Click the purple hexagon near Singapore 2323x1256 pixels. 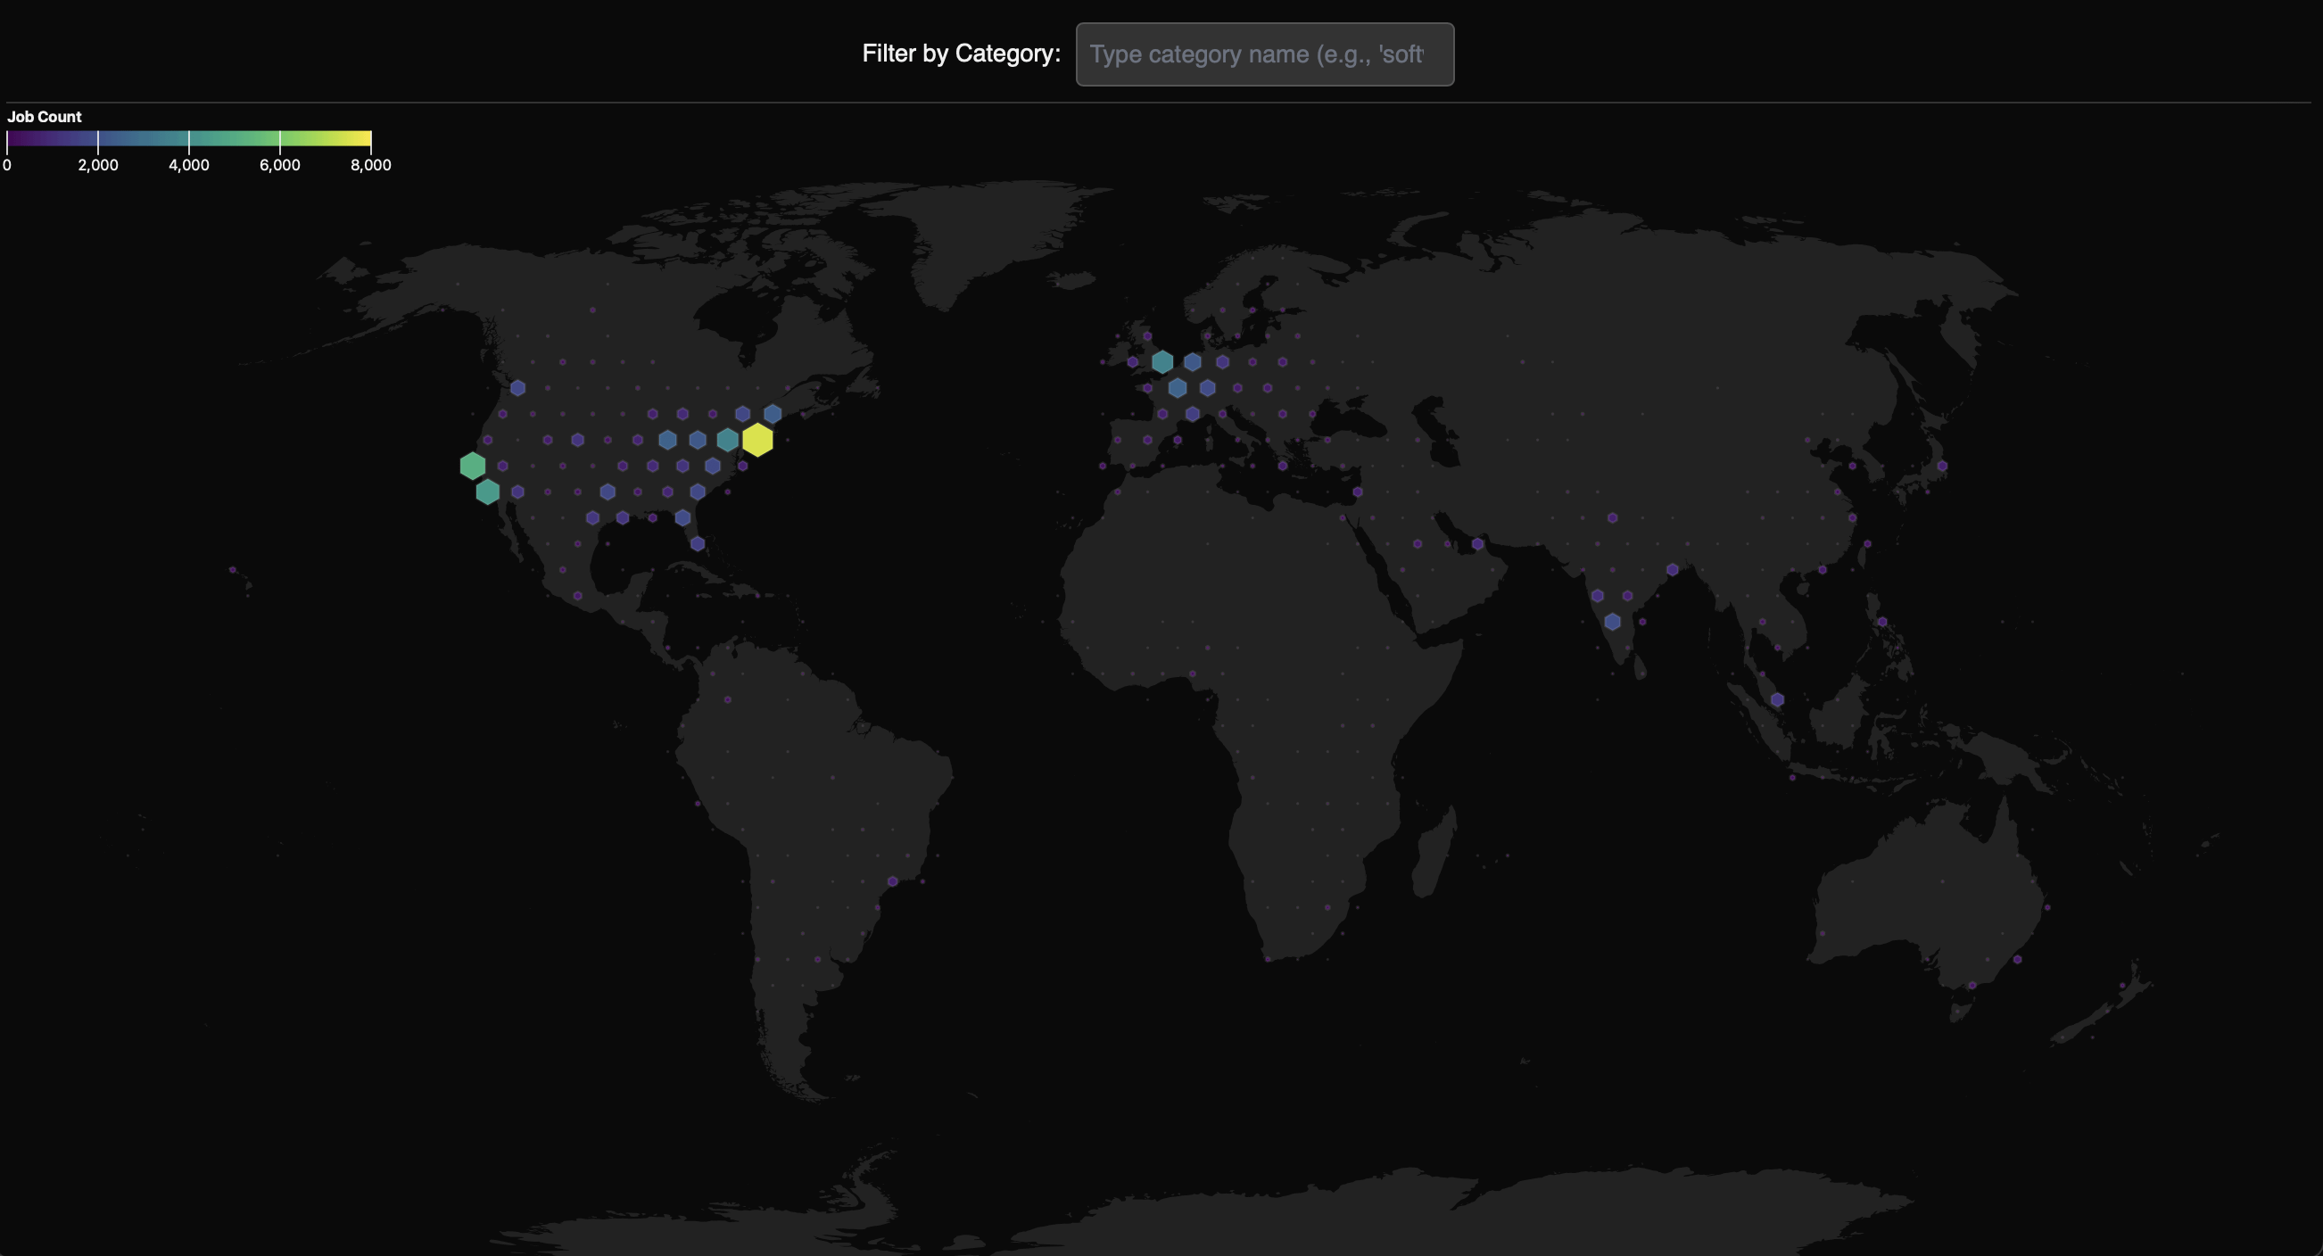pyautogui.click(x=1777, y=699)
